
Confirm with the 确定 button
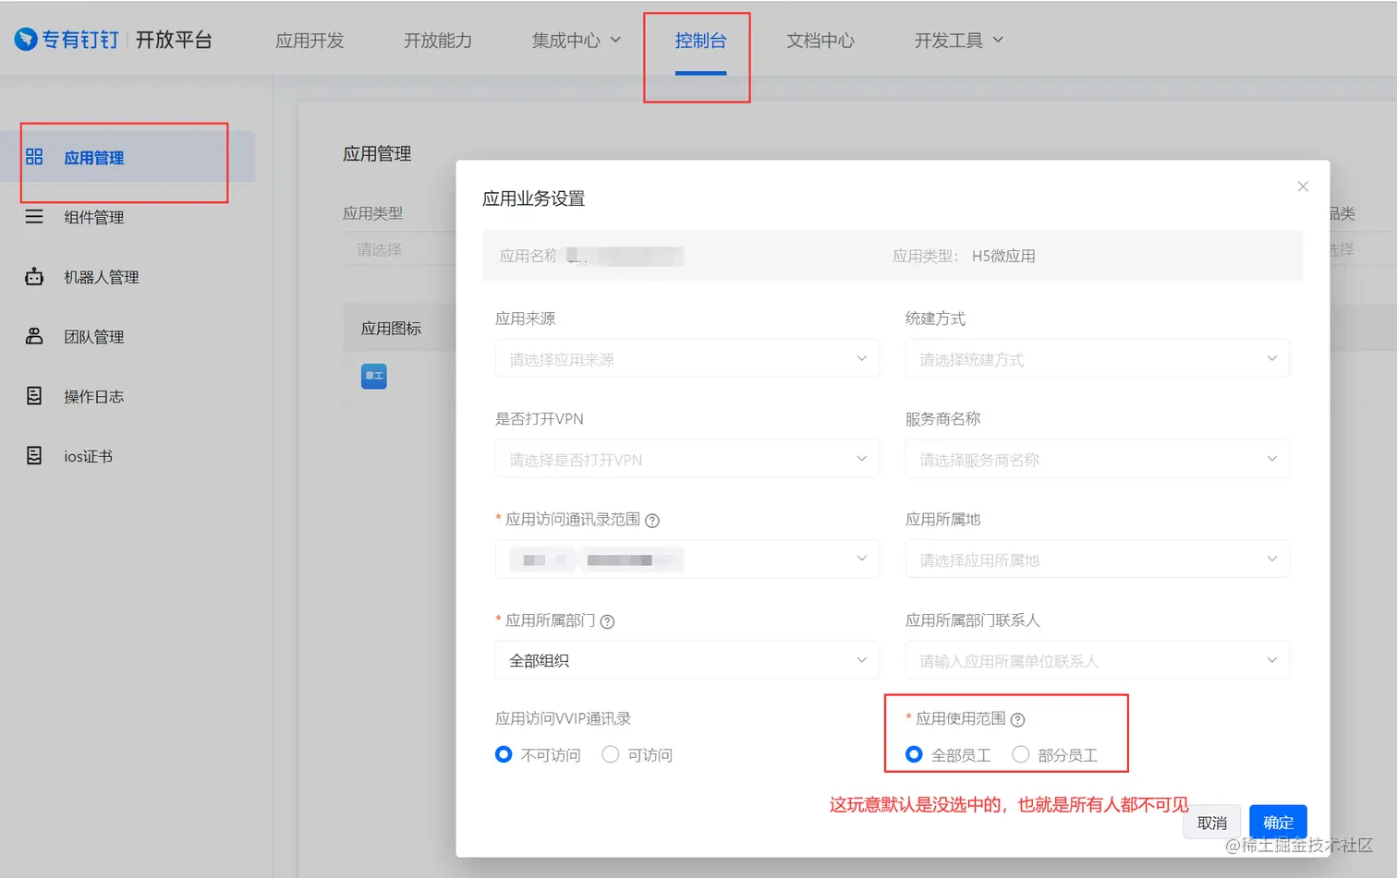[x=1278, y=823]
